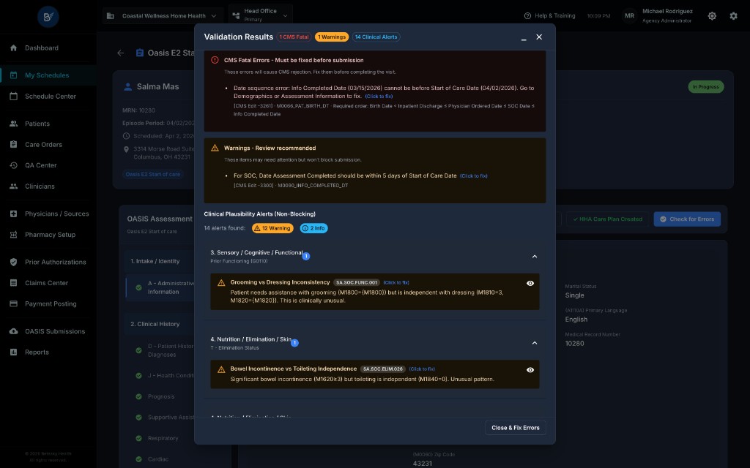Click the MR user avatar
The height and width of the screenshot is (468, 750).
pyautogui.click(x=629, y=16)
